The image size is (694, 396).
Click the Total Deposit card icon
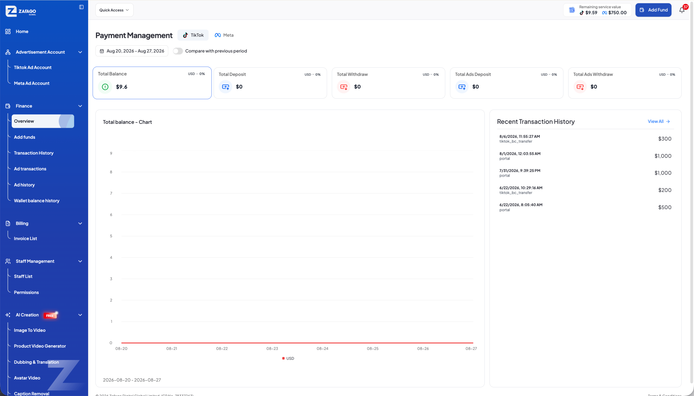point(226,87)
